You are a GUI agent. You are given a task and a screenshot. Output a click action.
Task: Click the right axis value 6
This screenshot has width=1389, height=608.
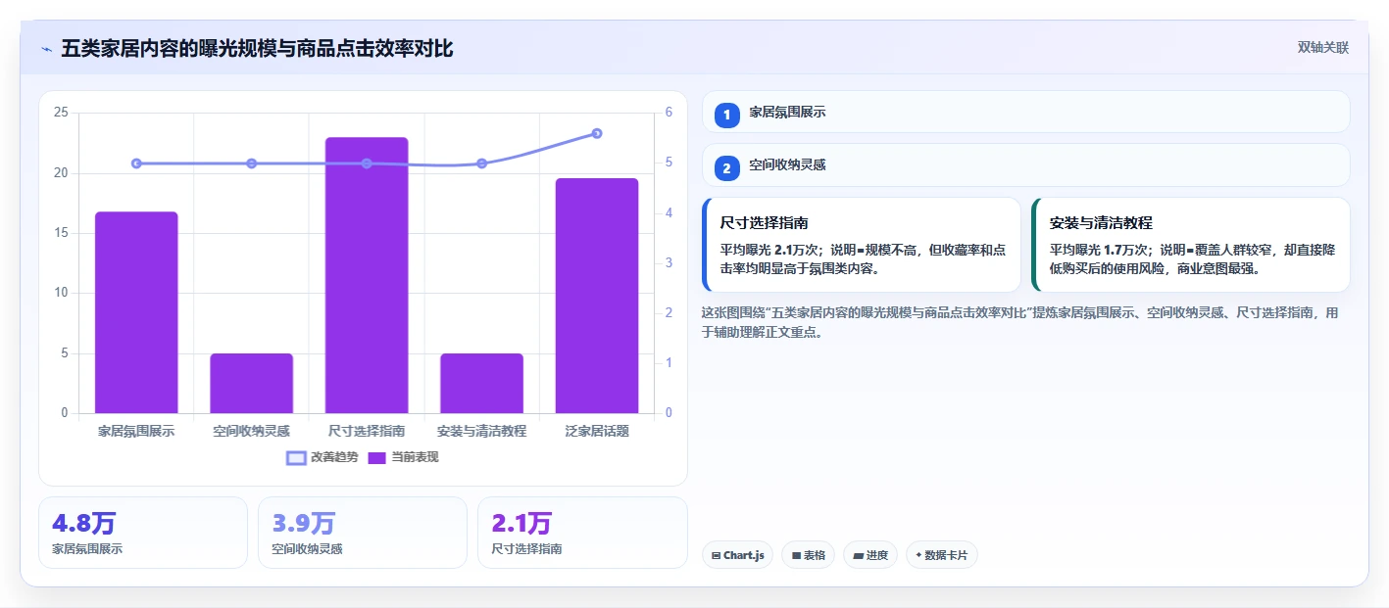(x=669, y=113)
